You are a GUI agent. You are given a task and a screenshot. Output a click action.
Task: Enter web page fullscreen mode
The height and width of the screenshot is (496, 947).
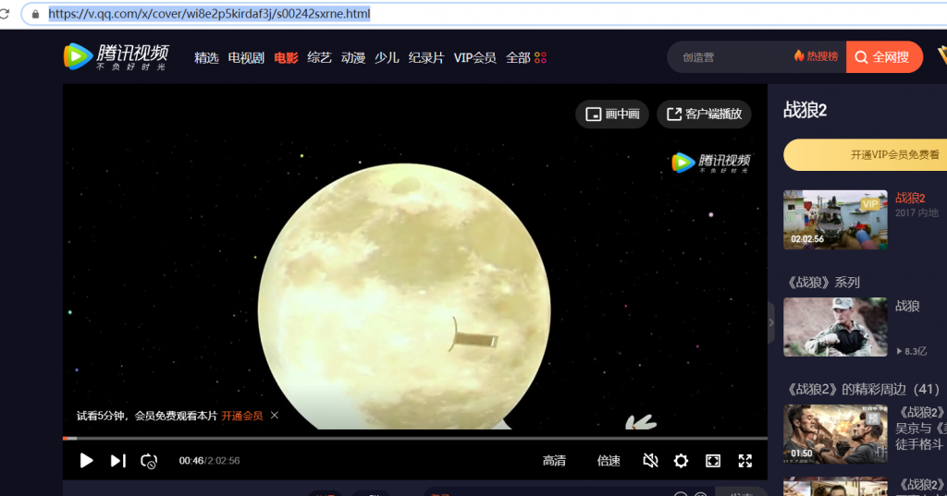[x=713, y=460]
